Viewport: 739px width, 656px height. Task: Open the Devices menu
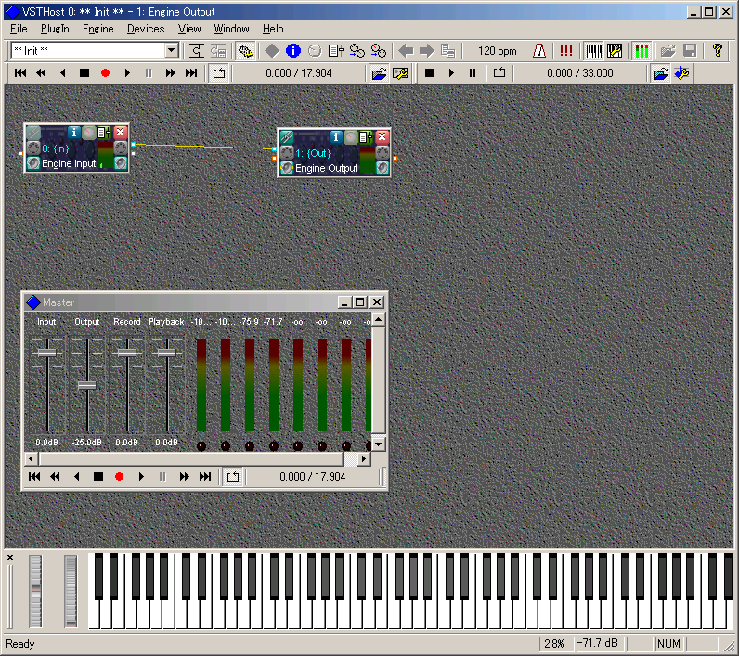[146, 29]
